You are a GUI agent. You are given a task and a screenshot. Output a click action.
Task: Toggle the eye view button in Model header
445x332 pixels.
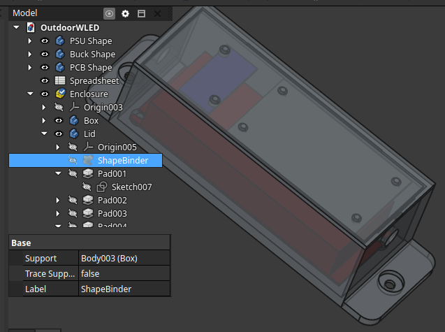(x=109, y=13)
